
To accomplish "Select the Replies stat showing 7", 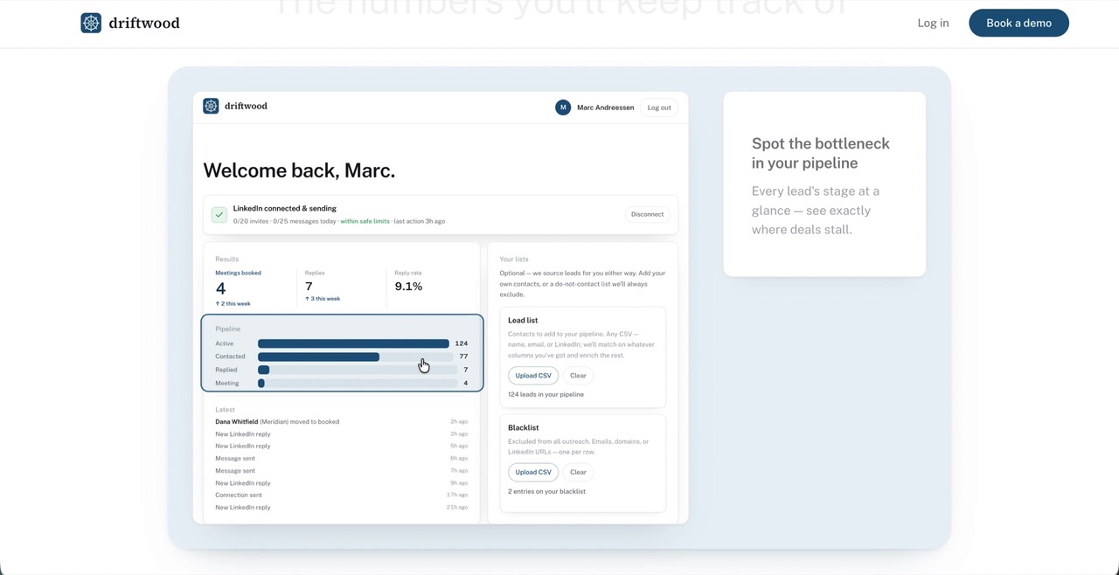I will tap(323, 286).
